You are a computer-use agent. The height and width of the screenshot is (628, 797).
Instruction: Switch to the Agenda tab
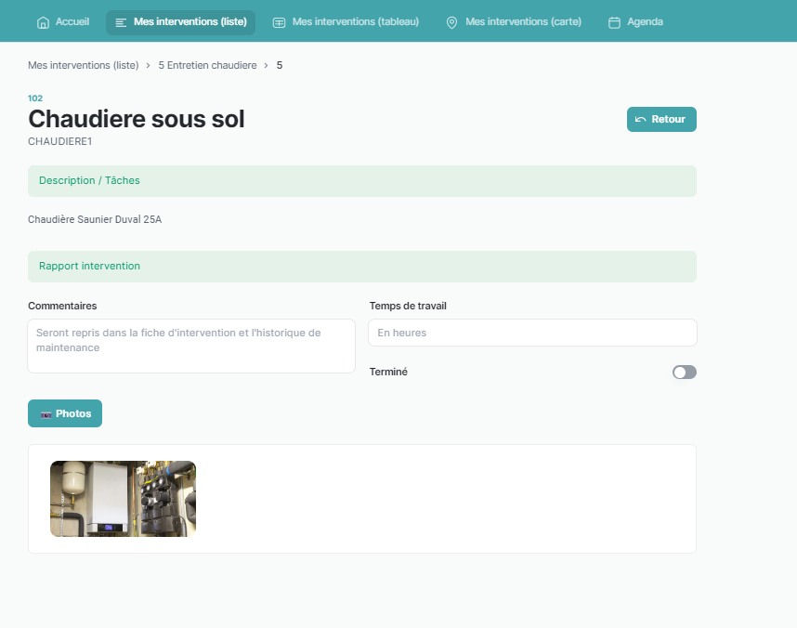point(645,22)
